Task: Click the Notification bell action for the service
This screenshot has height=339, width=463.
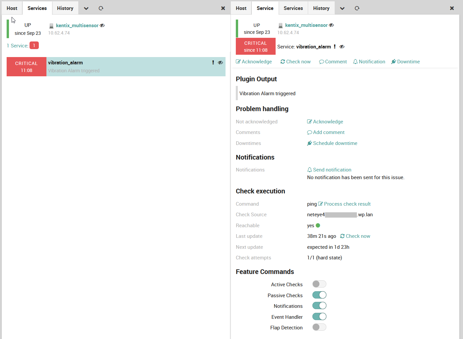Action: point(369,61)
